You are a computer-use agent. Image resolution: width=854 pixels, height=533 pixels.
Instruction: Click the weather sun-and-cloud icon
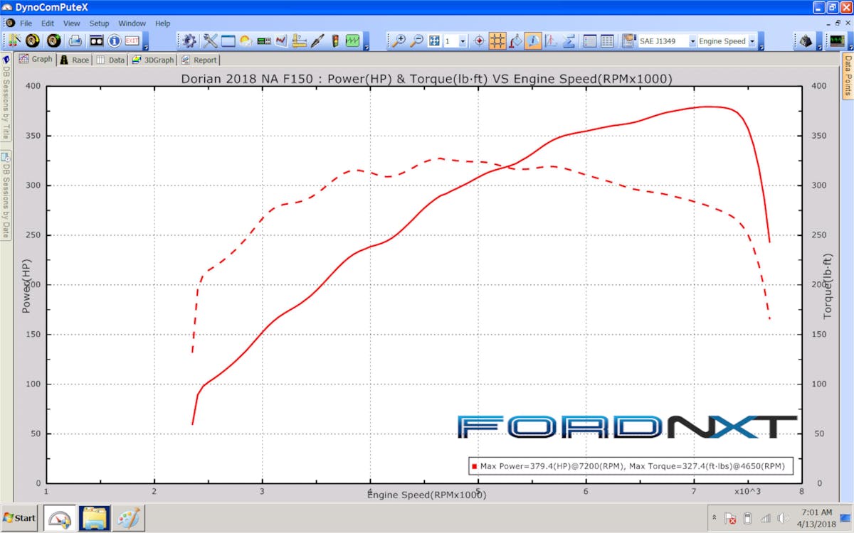[x=246, y=41]
